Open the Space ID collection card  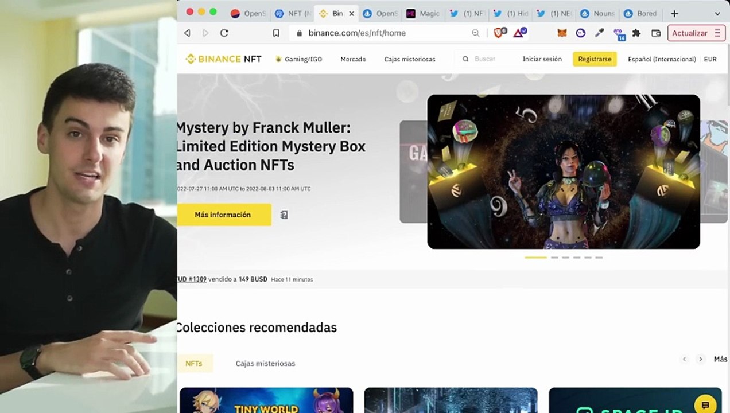point(635,400)
